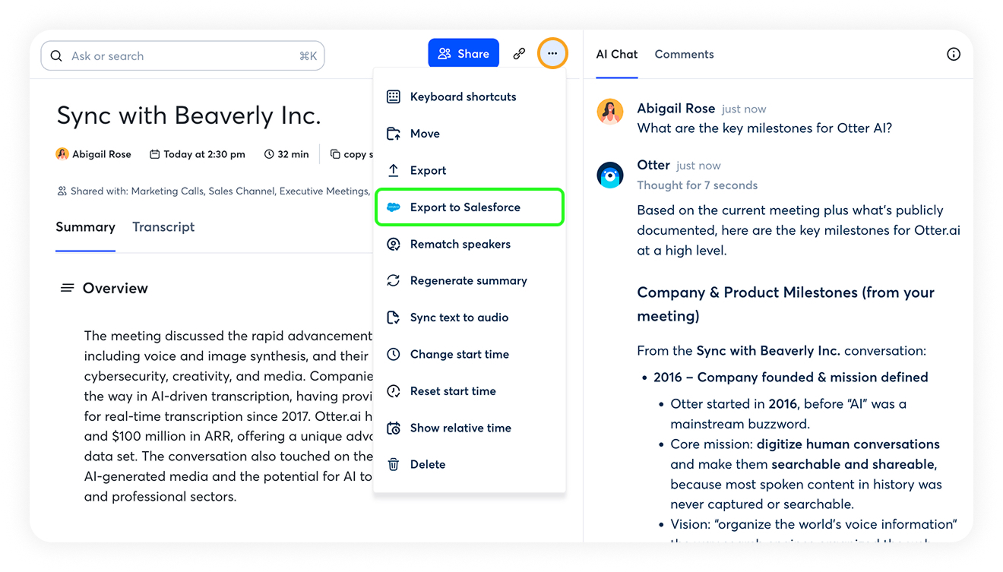
Task: Choose Rematch speakers menu entry
Action: pos(460,245)
